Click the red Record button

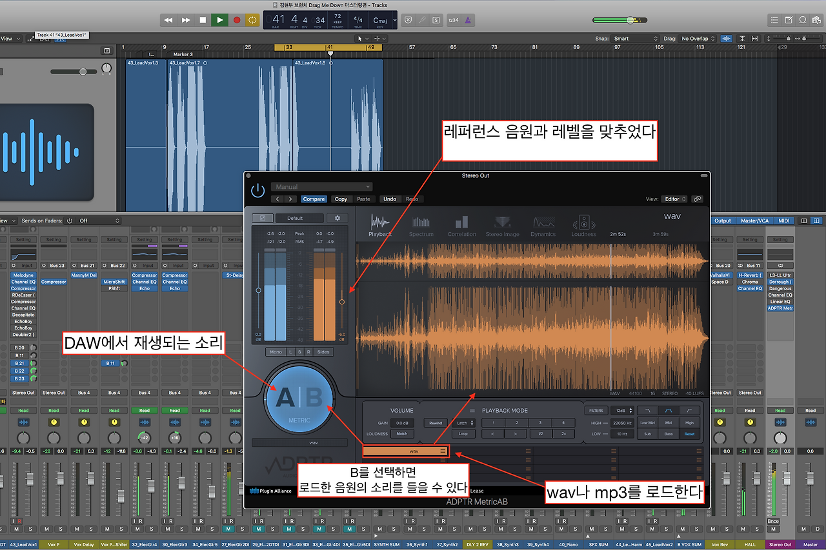(x=237, y=20)
